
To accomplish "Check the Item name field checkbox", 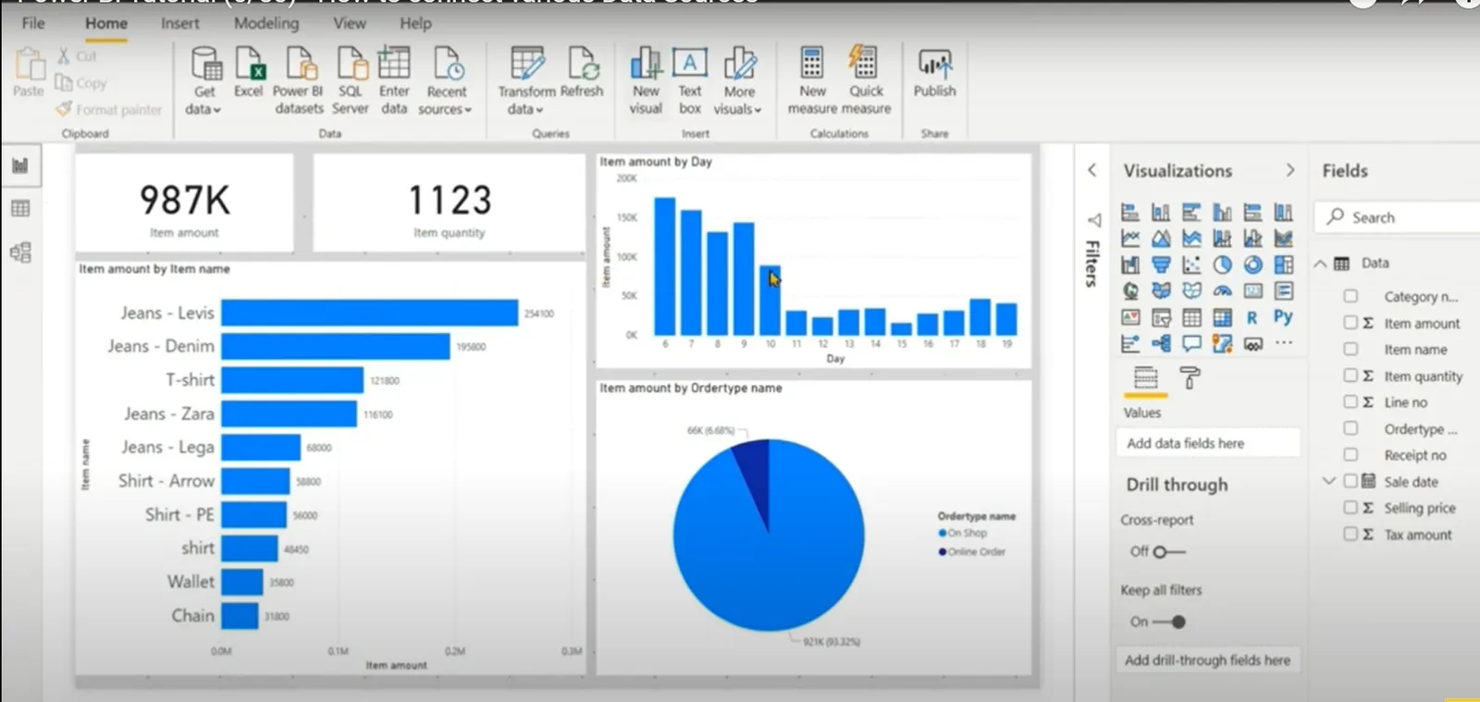I will 1350,350.
